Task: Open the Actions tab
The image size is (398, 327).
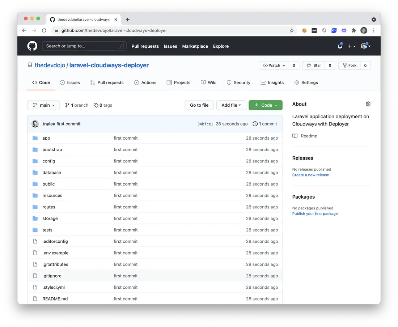Action: pyautogui.click(x=145, y=83)
